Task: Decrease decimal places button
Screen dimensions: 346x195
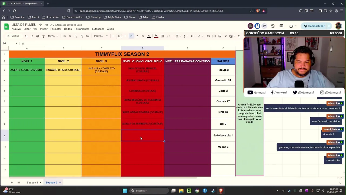Action: pyautogui.click(x=76, y=36)
